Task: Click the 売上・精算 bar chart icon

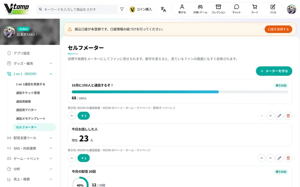Action: click(x=9, y=179)
